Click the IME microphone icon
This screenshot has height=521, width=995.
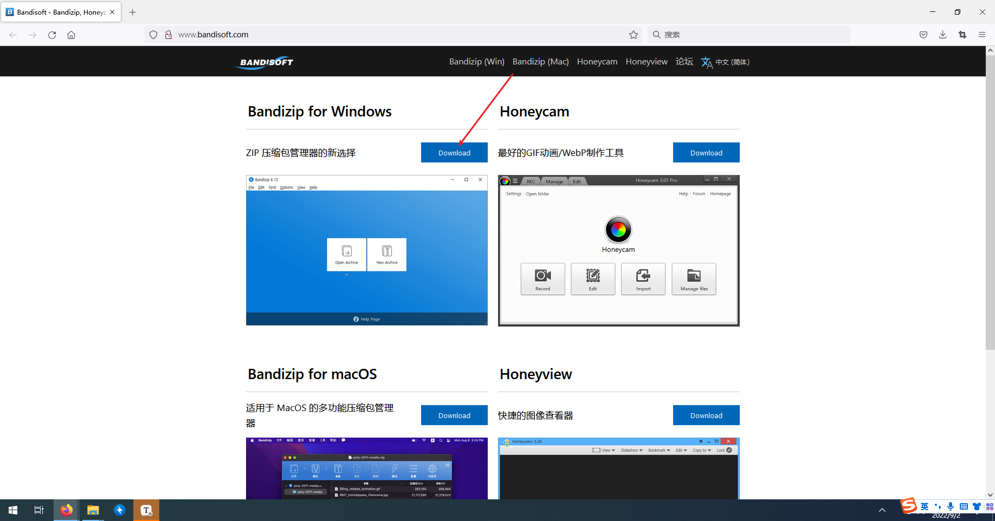coord(951,506)
